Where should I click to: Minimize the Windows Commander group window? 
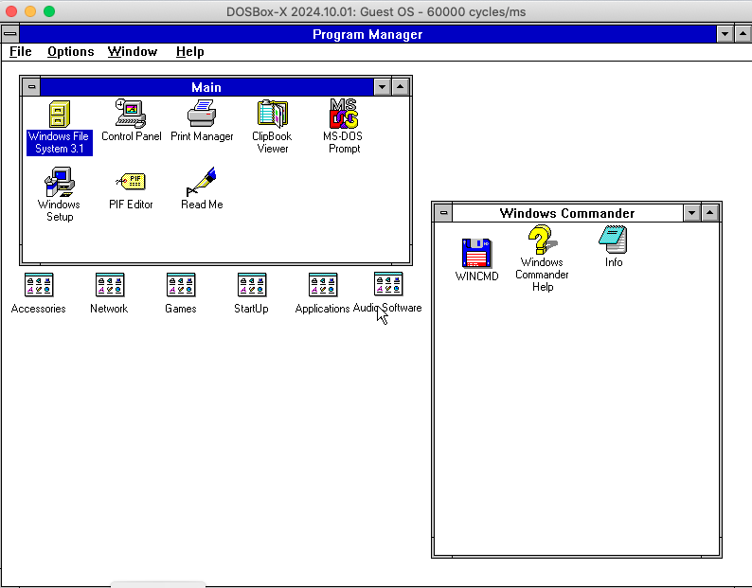click(x=691, y=212)
